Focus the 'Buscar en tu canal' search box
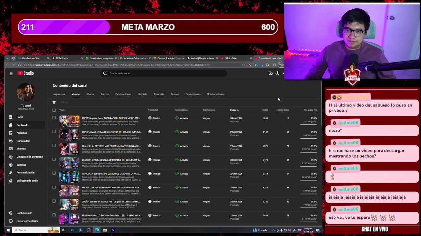421x236 pixels. (163, 73)
